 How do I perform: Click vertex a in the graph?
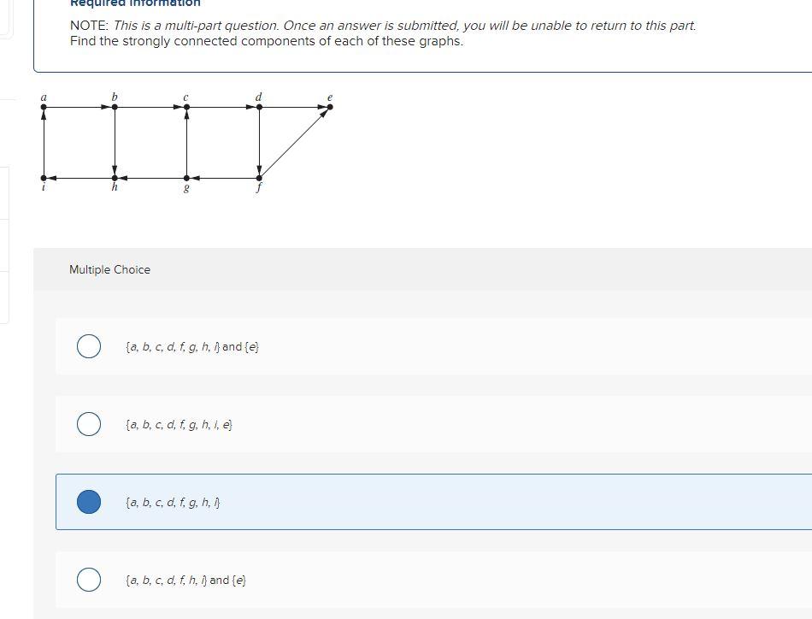(x=44, y=106)
